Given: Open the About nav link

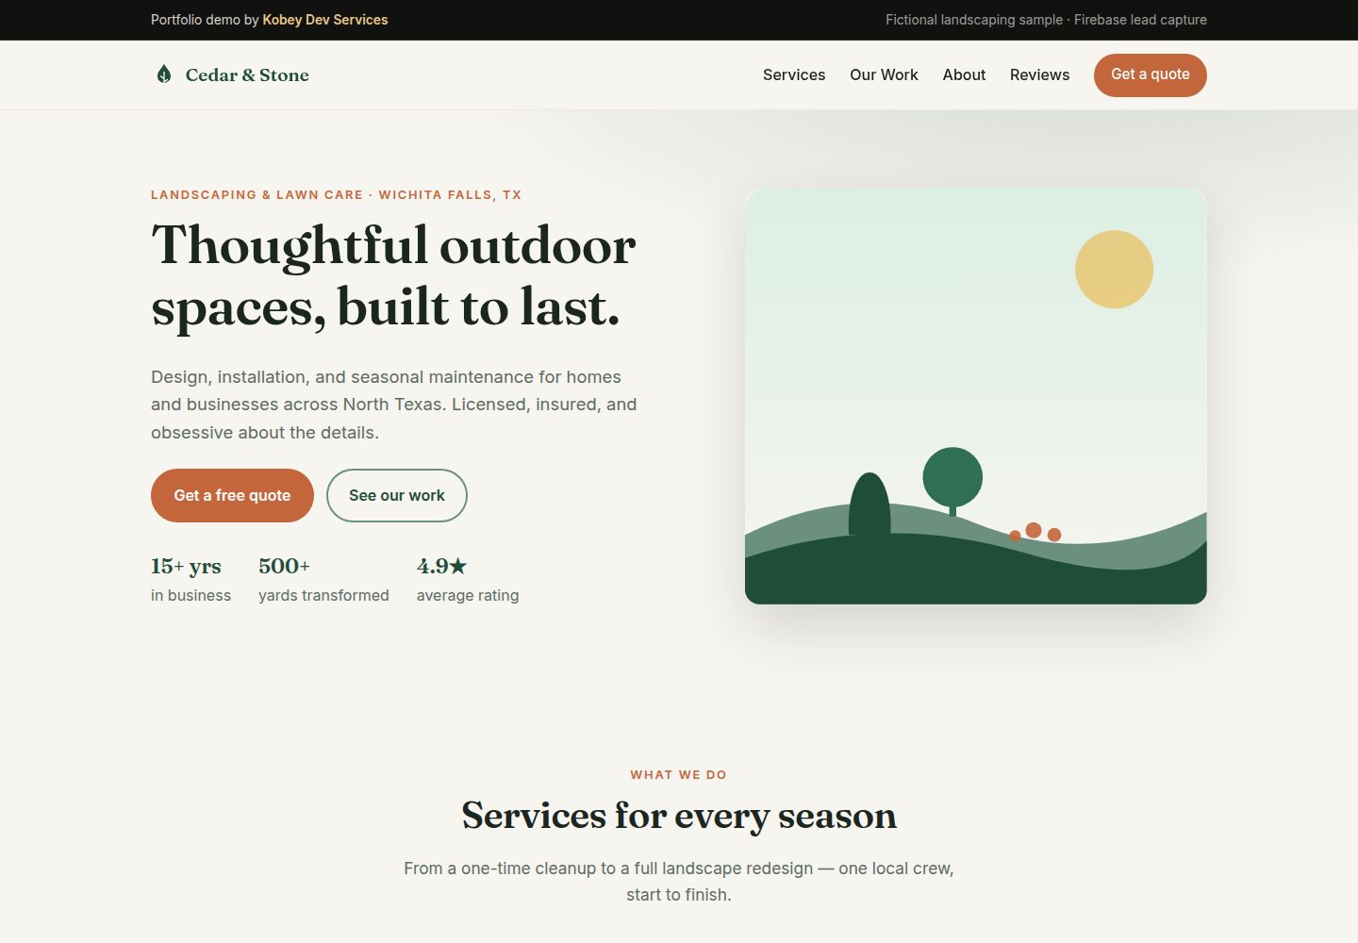Looking at the screenshot, I should point(964,74).
